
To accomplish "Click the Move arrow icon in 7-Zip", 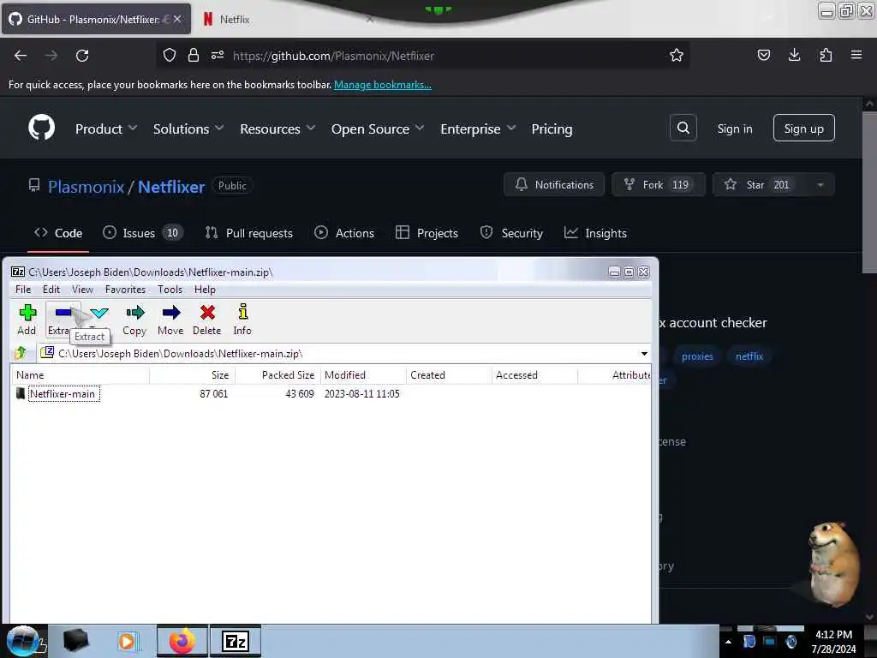I will (x=170, y=320).
